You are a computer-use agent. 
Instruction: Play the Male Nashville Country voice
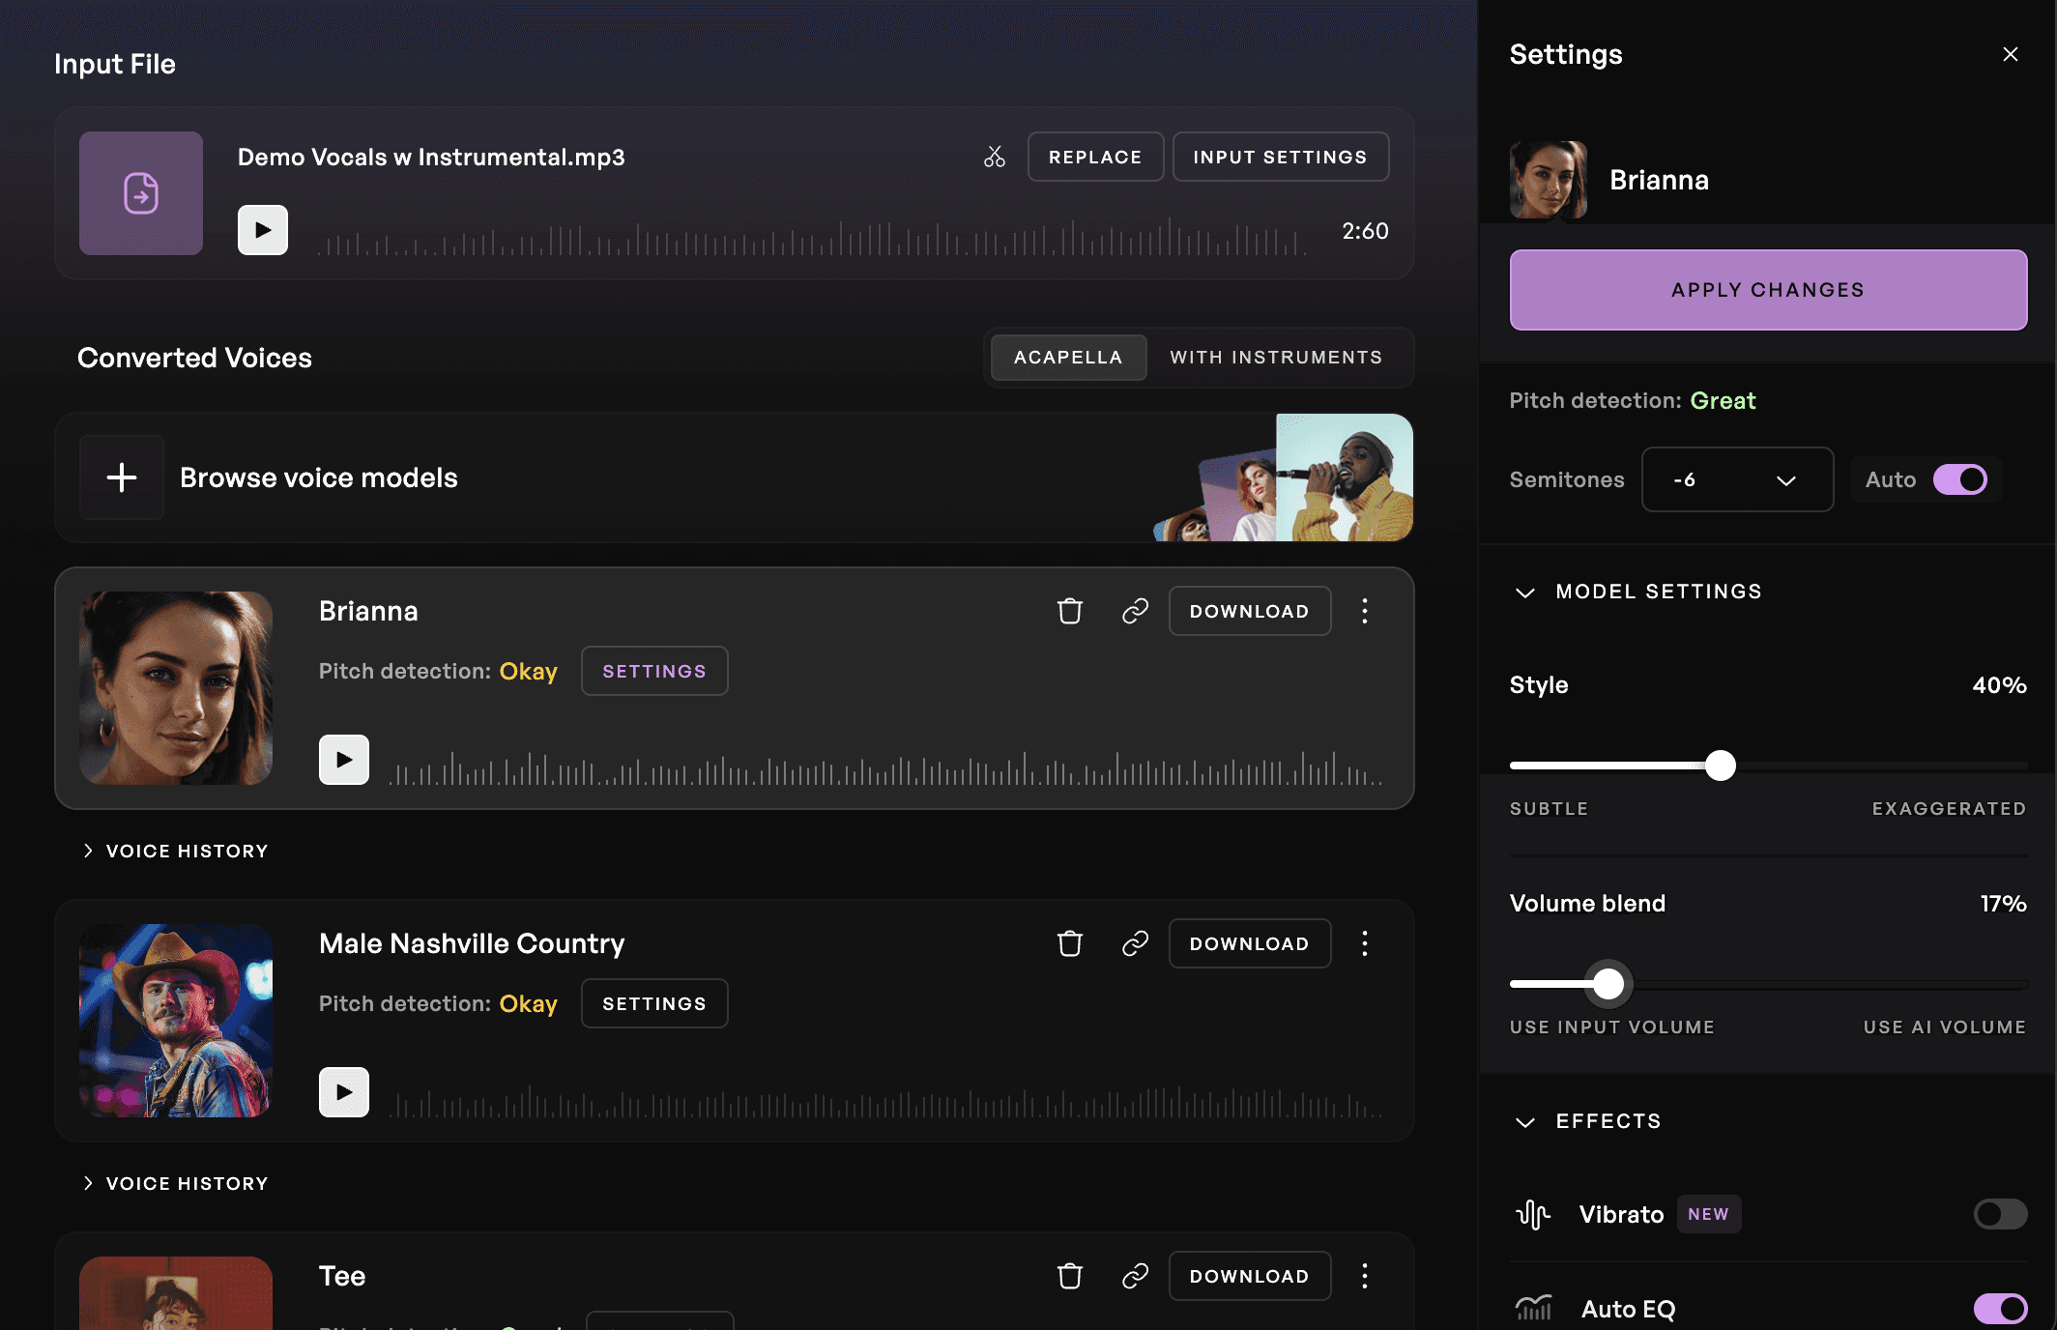344,1092
